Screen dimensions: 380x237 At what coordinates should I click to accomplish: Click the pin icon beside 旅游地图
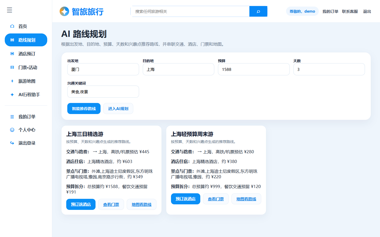pos(12,81)
